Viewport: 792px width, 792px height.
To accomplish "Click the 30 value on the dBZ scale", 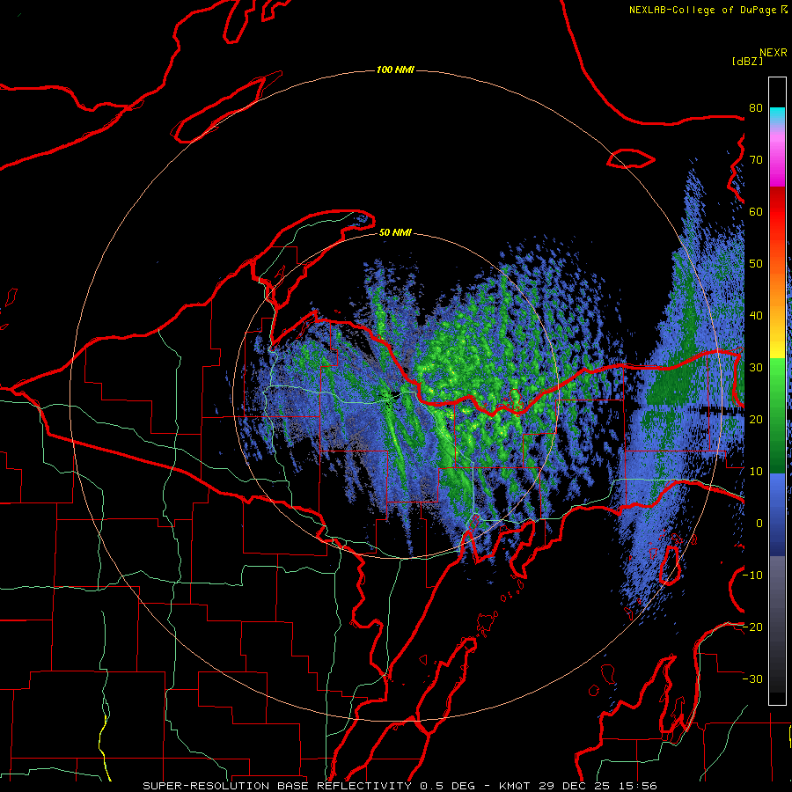I will click(x=756, y=367).
